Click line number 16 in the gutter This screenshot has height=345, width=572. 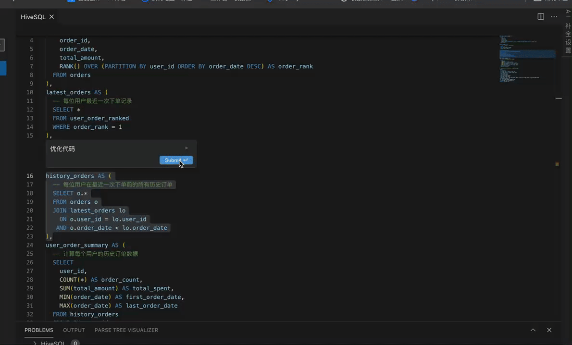tap(30, 176)
